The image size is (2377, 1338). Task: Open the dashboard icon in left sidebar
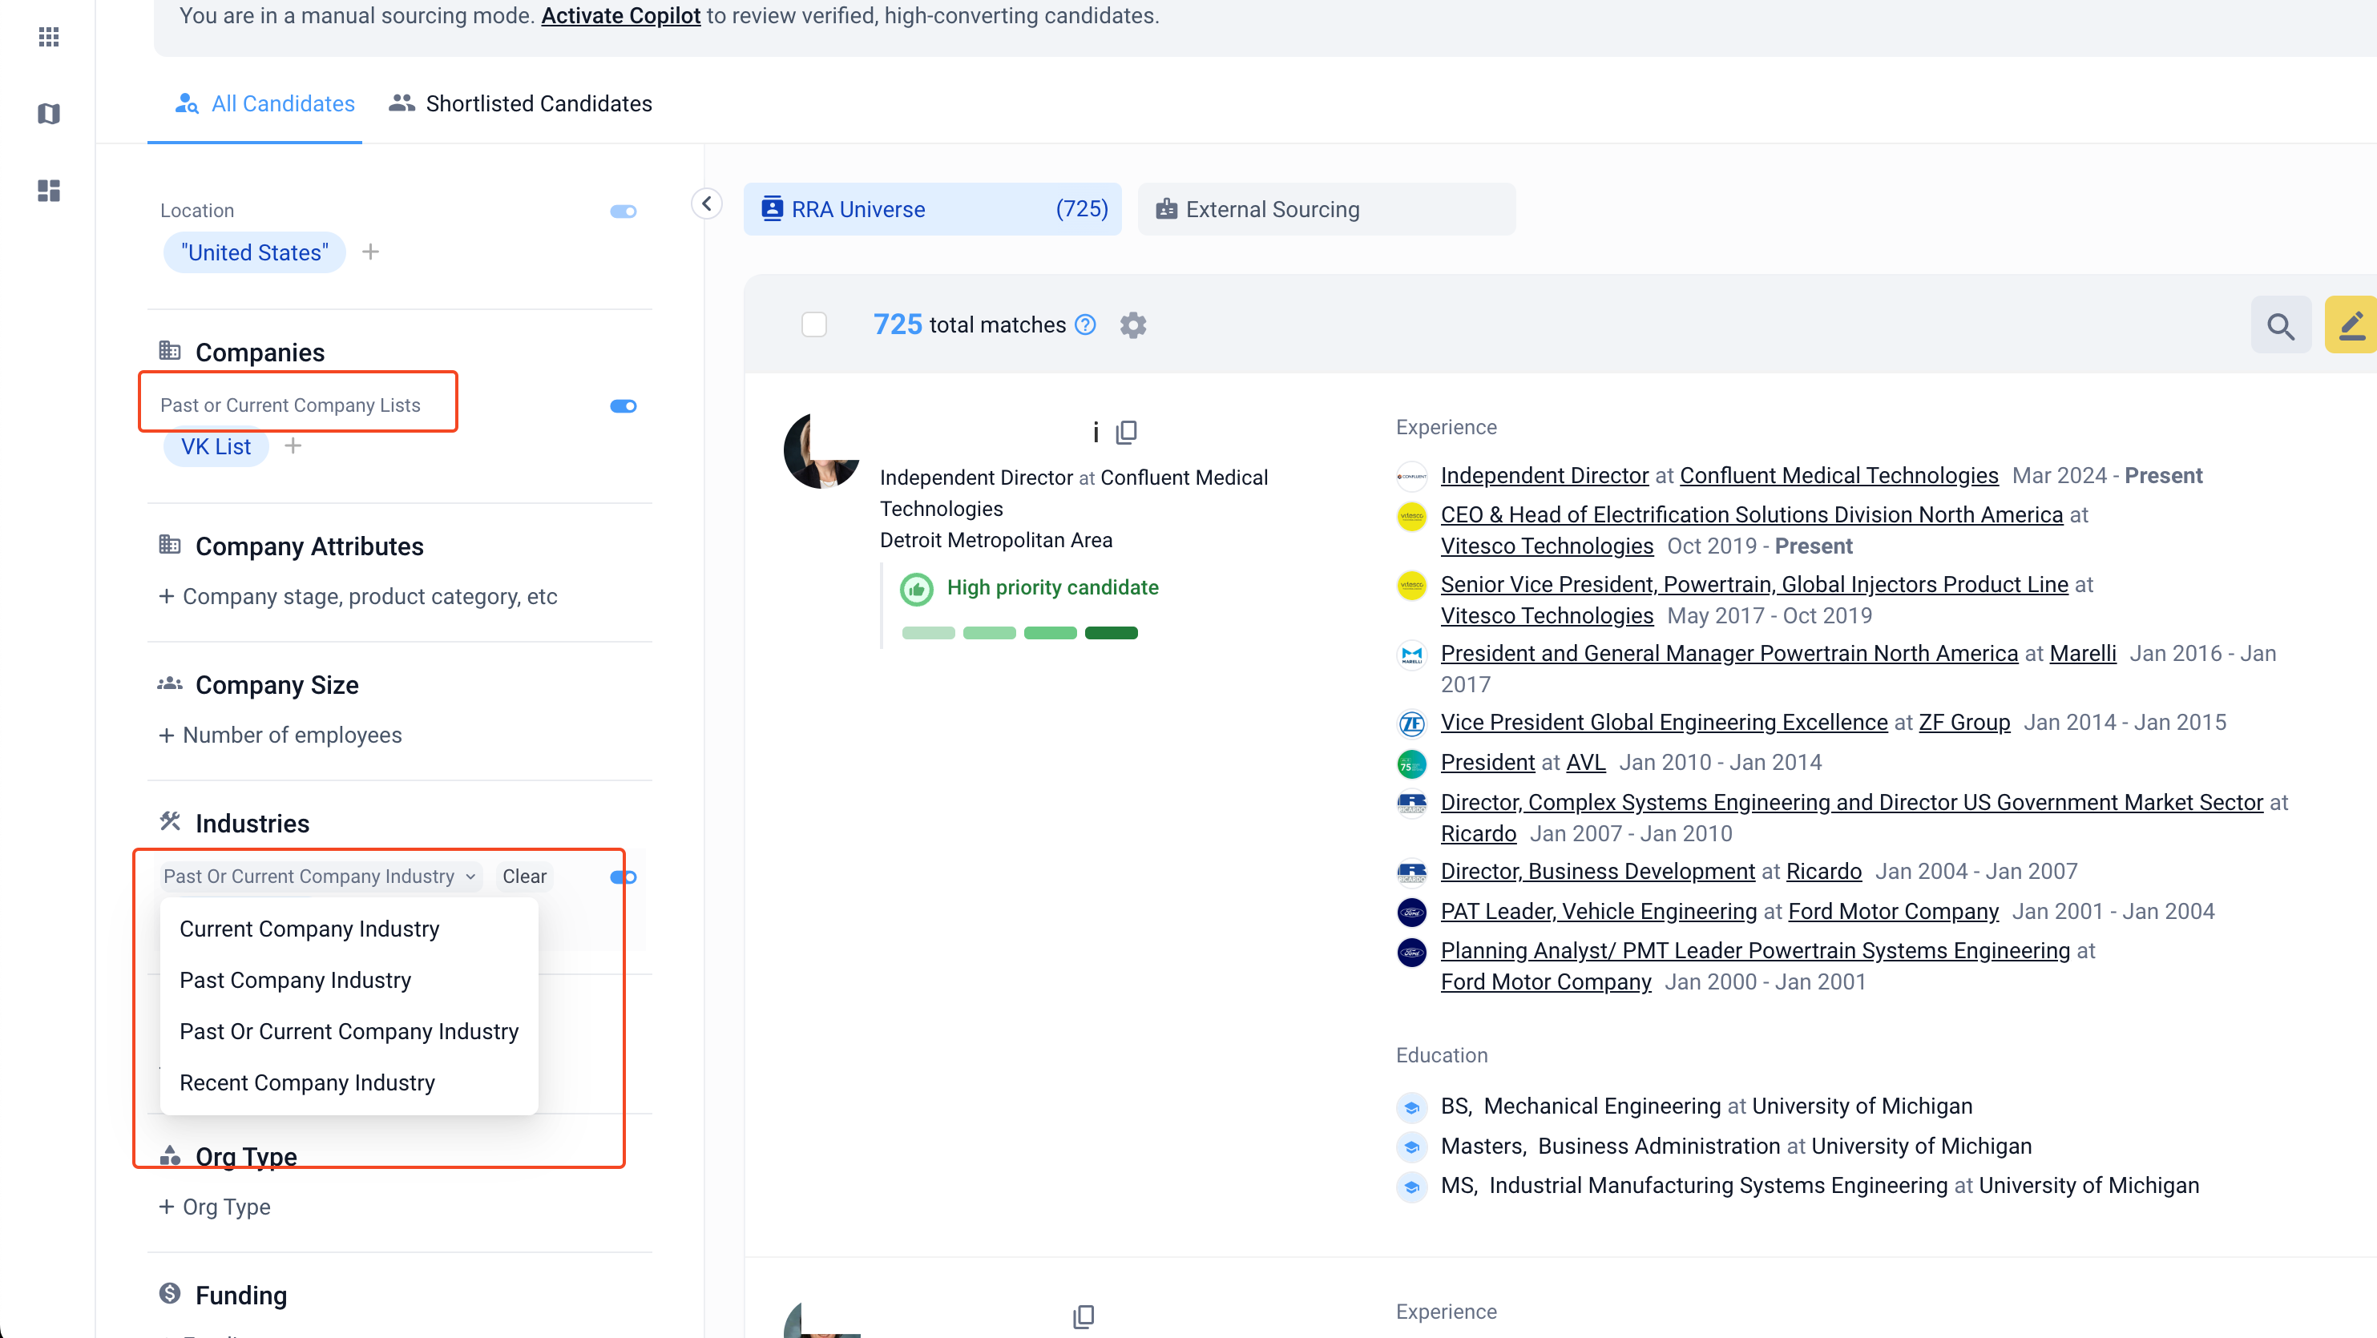[x=49, y=190]
